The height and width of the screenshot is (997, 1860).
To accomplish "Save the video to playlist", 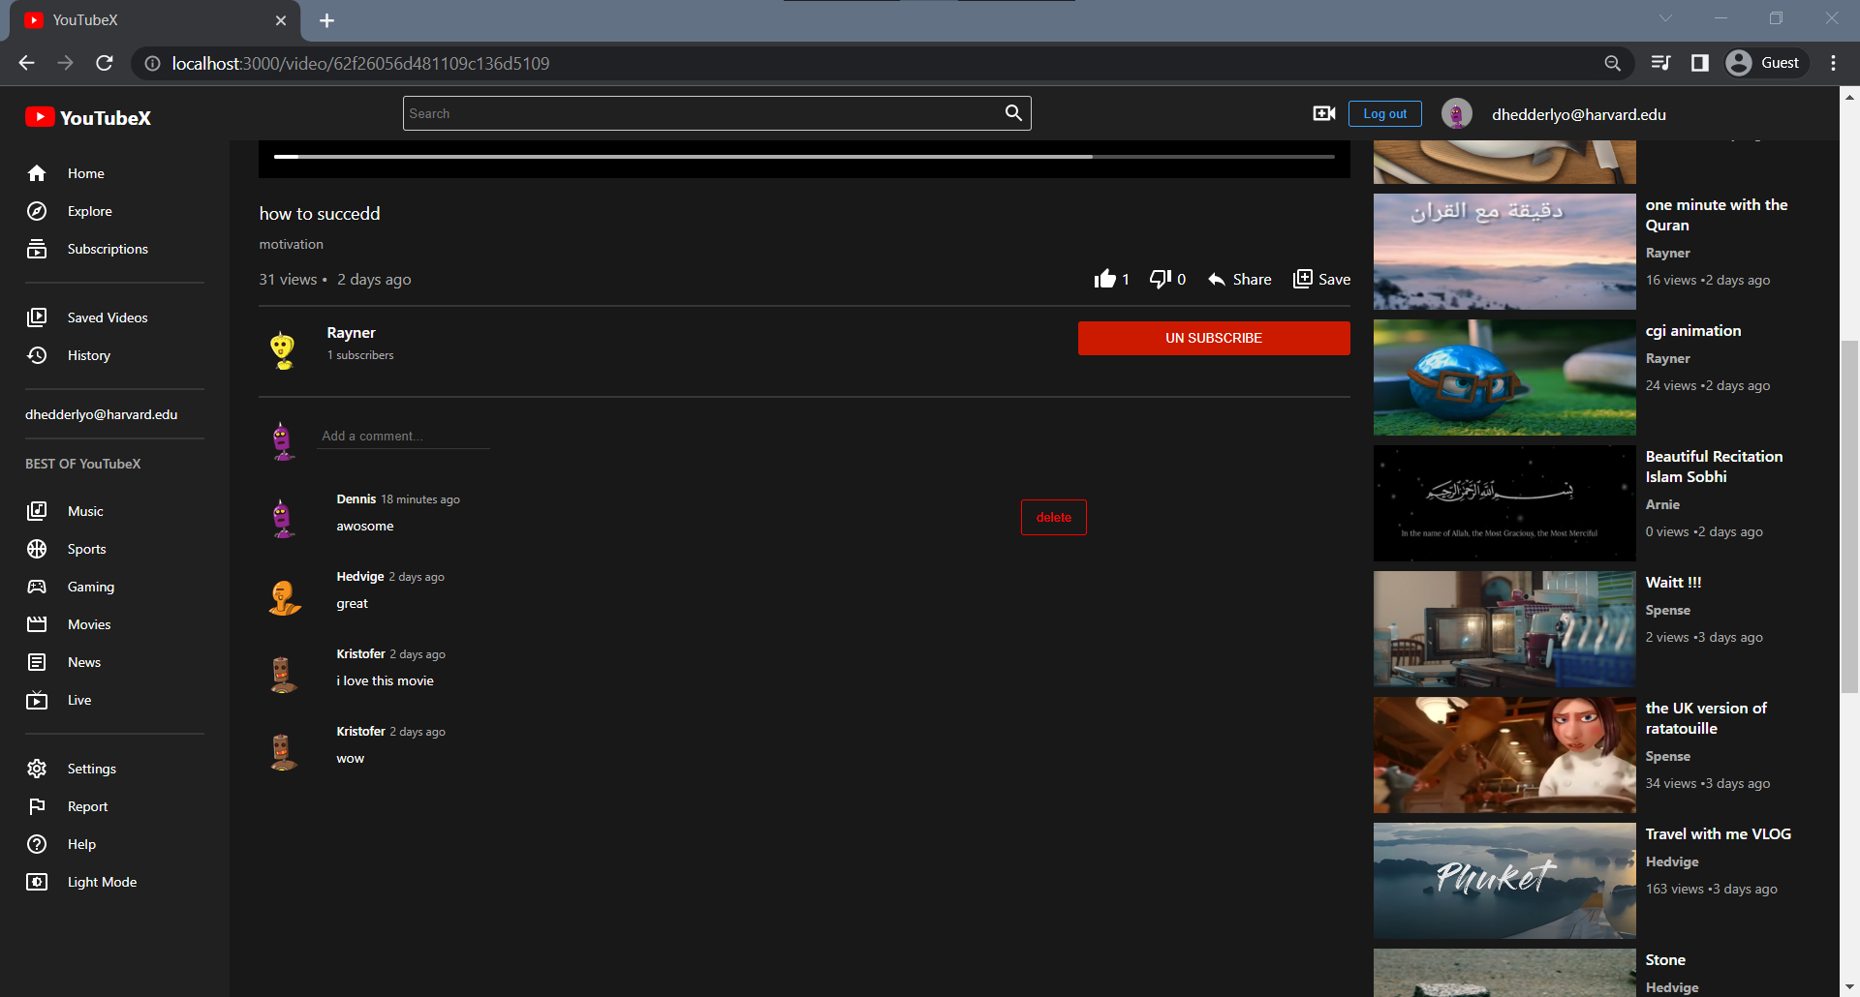I will point(1321,279).
